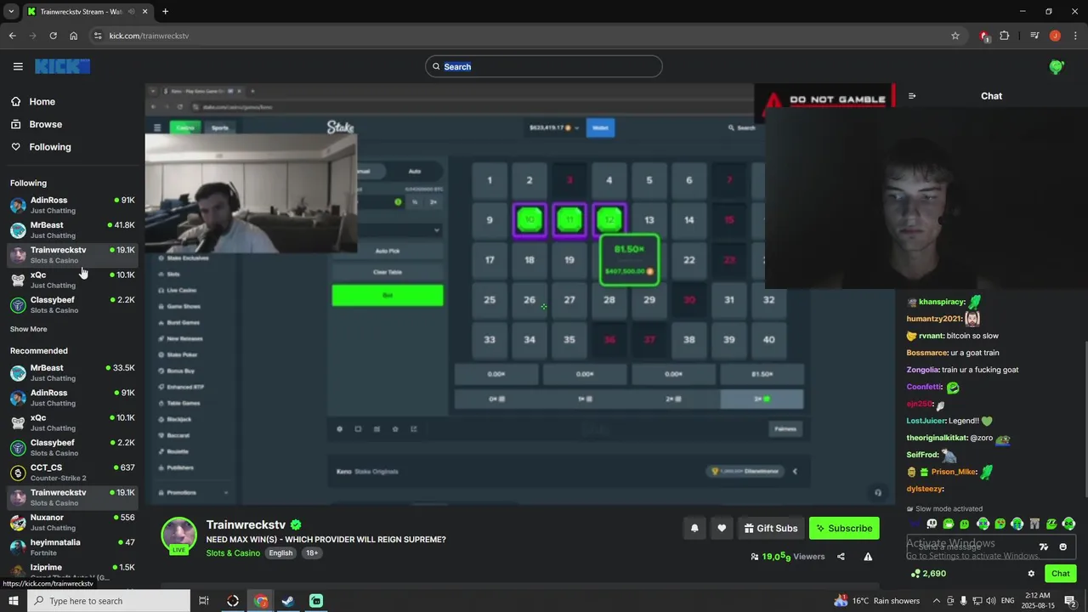The width and height of the screenshot is (1088, 612).
Task: Click the channel points balance 2,690
Action: tap(928, 574)
